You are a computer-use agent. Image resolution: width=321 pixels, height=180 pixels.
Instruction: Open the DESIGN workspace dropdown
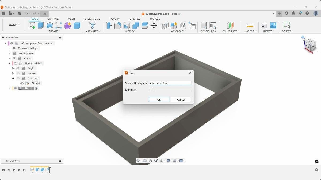coord(14,25)
